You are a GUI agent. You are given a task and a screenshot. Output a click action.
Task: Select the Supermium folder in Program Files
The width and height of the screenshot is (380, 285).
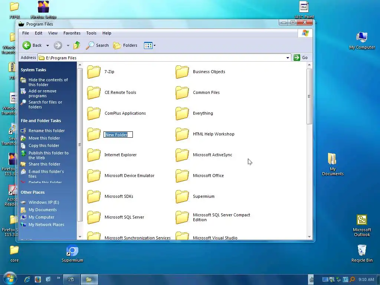(x=182, y=197)
